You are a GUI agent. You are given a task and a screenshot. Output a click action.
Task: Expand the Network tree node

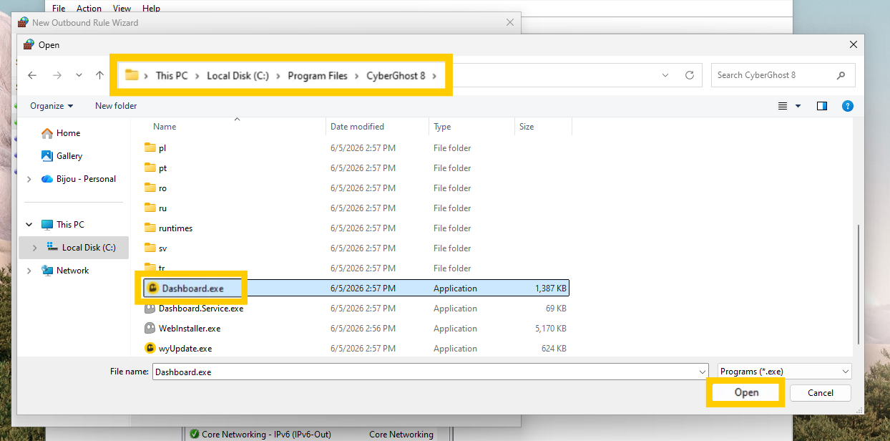tap(29, 271)
